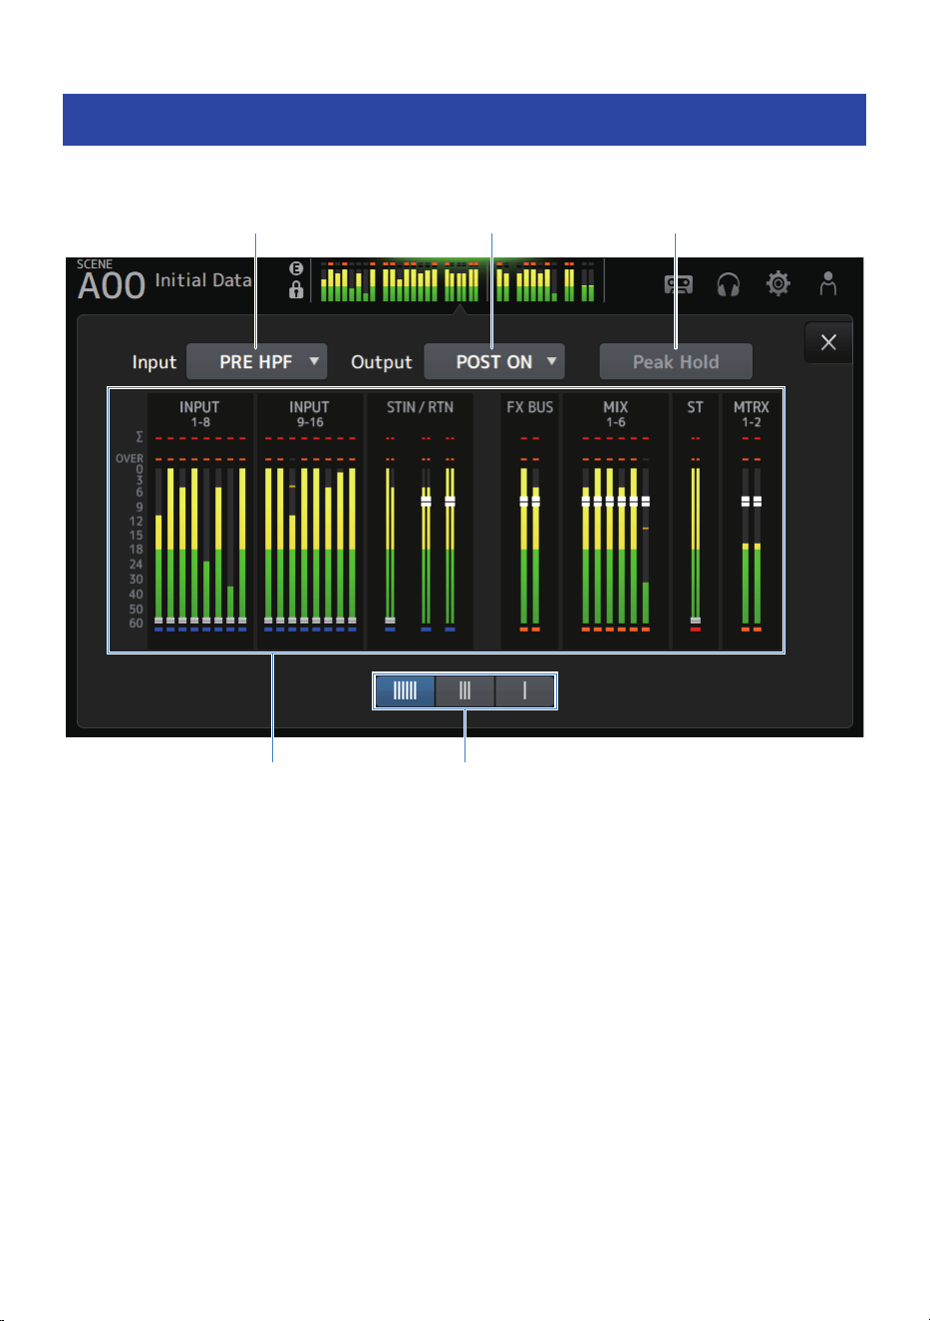Open the user login icon
This screenshot has width=930, height=1321.
(x=828, y=283)
